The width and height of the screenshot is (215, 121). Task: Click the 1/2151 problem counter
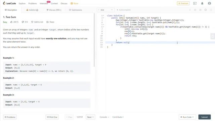tap(80, 117)
